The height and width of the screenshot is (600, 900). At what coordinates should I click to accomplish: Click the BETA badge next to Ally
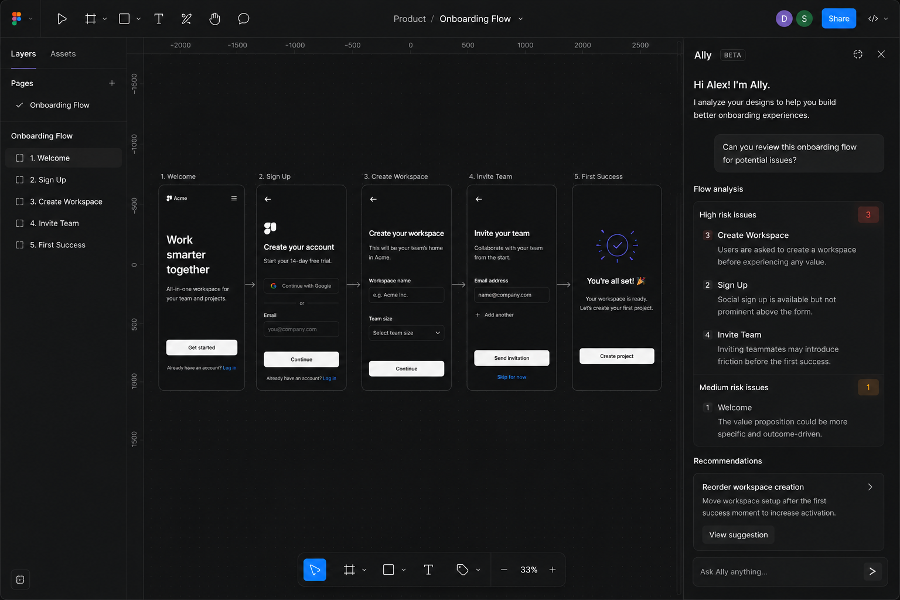[x=732, y=55]
